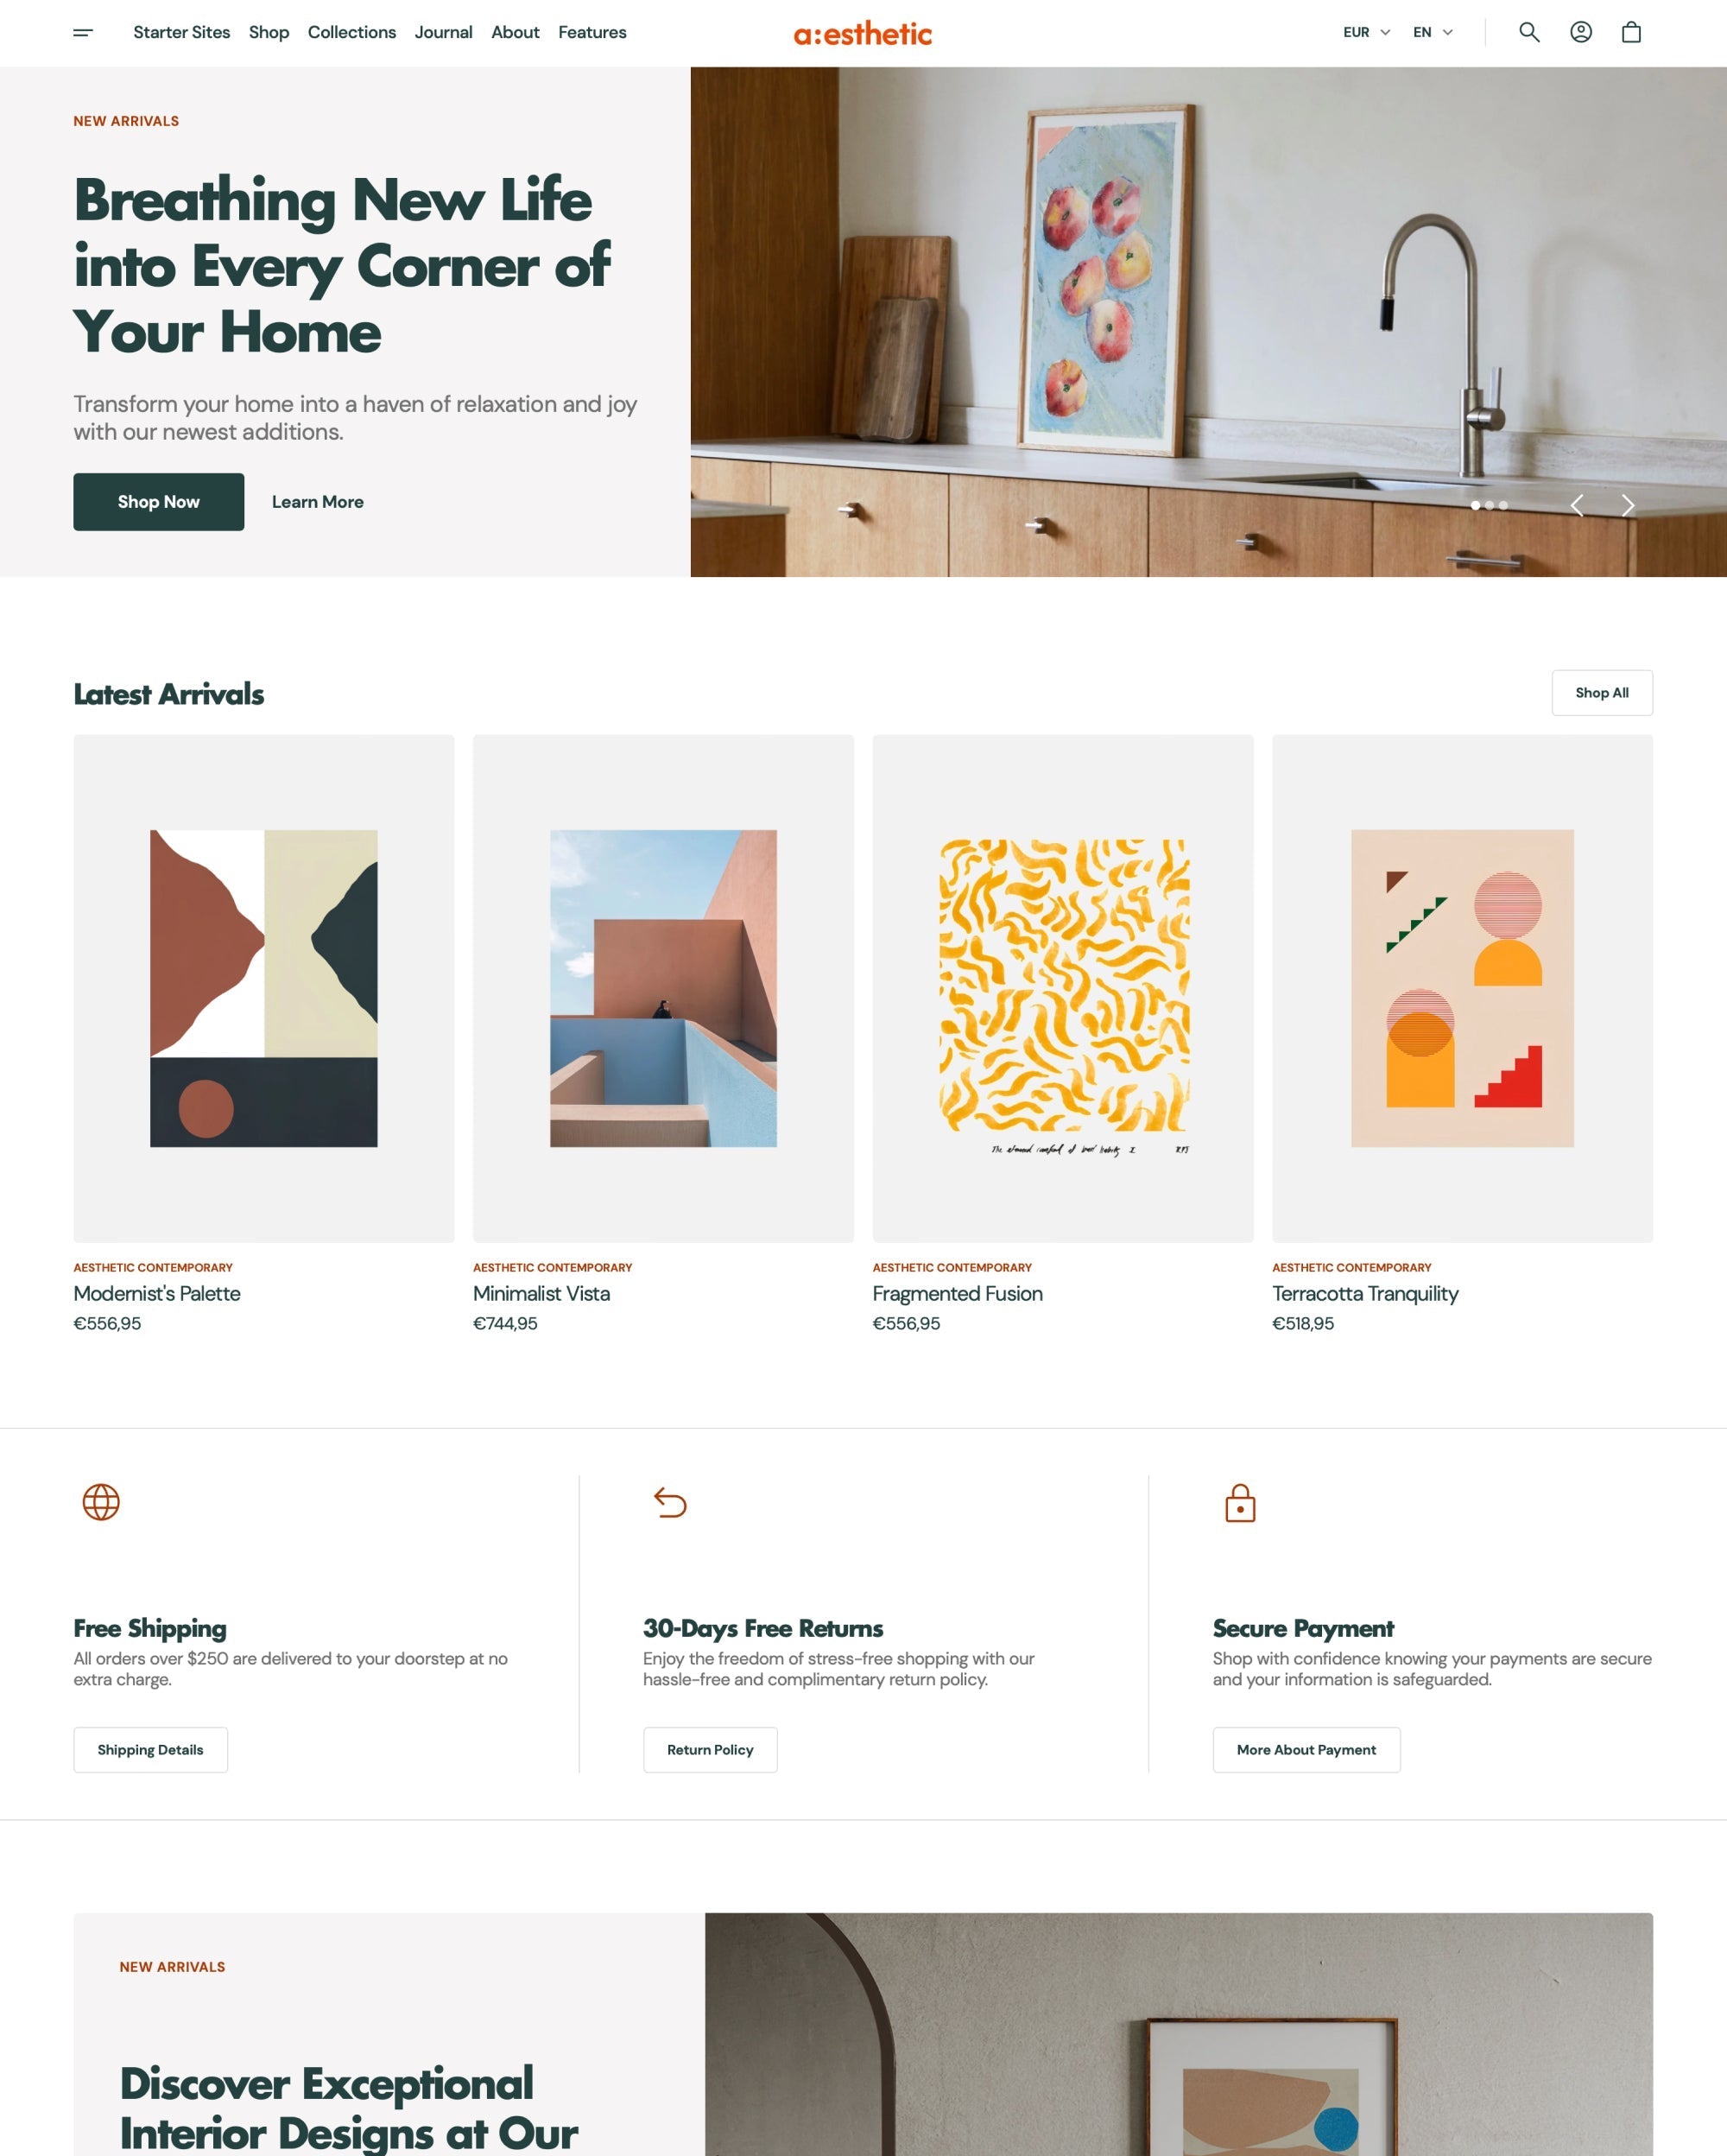1727x2156 pixels.
Task: Click the Shop All button
Action: [x=1602, y=693]
